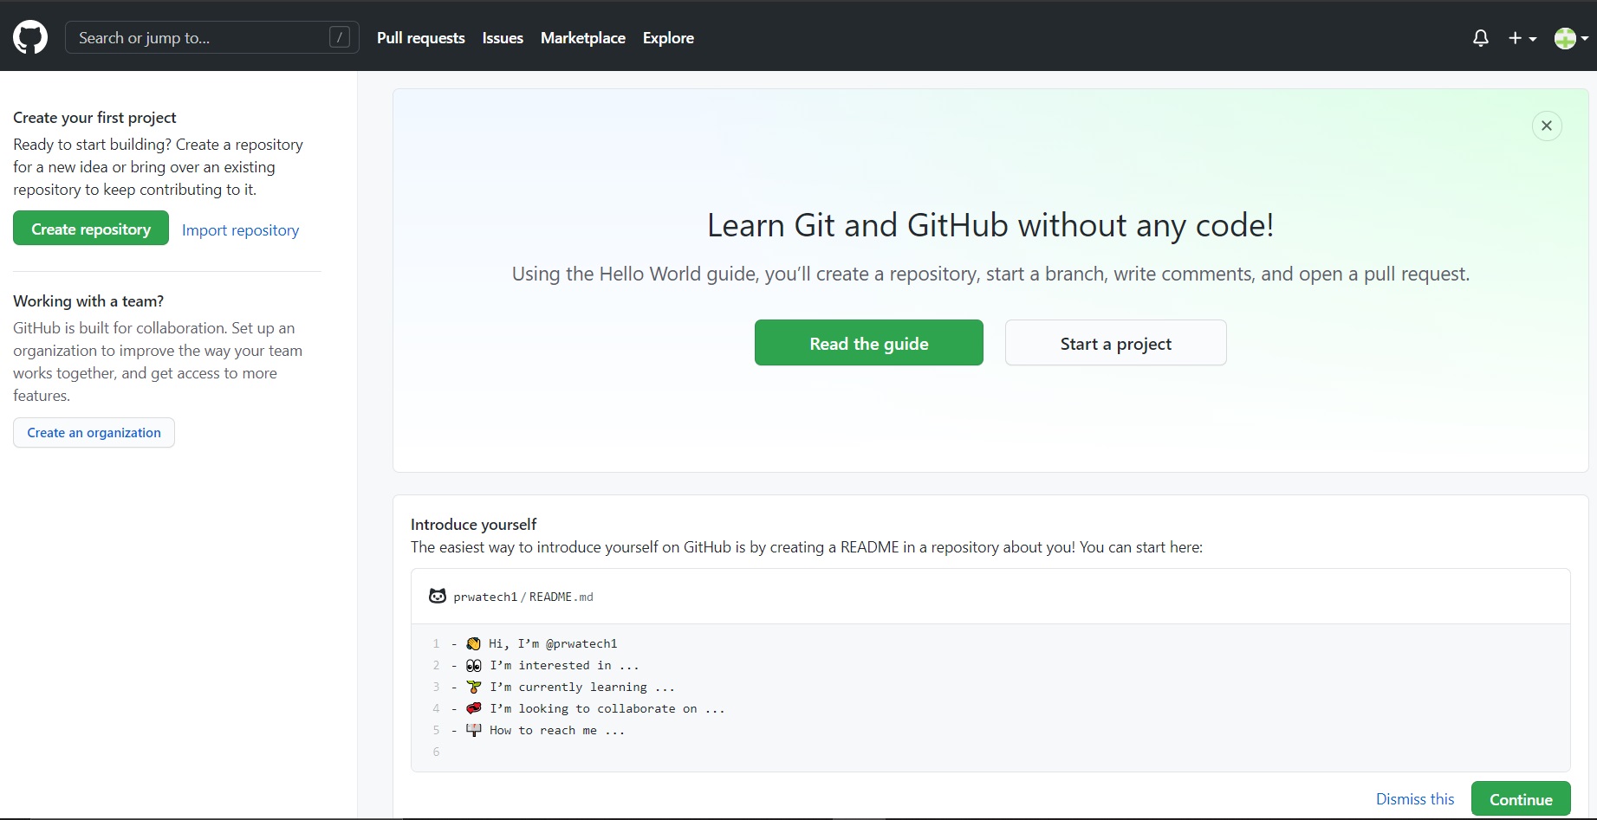1597x820 pixels.
Task: Follow the Import repository link
Action: tap(240, 230)
